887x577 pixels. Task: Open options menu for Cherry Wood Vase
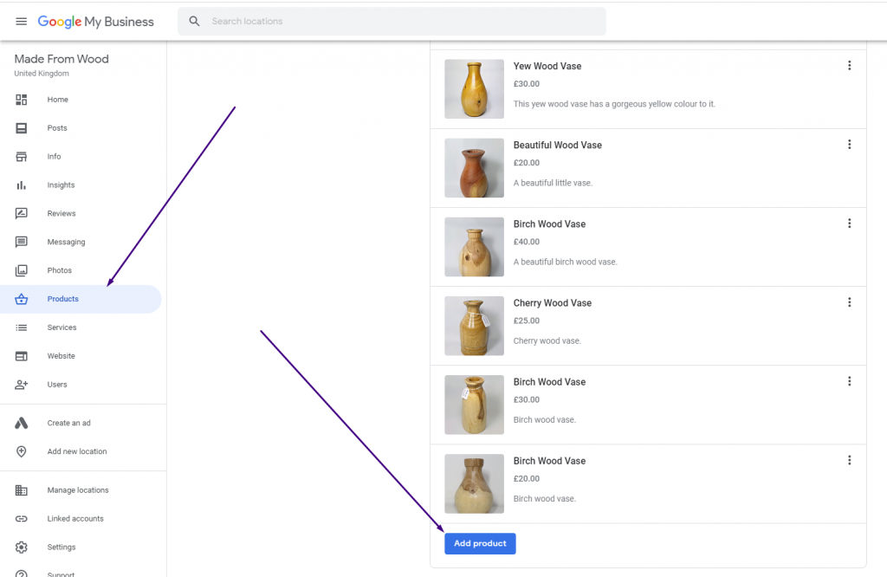pyautogui.click(x=849, y=302)
